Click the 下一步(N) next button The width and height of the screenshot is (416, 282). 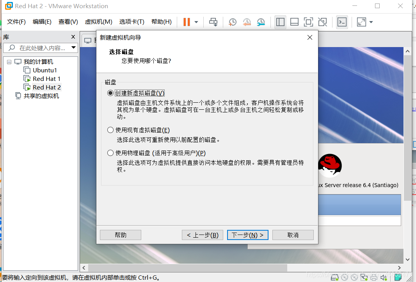pyautogui.click(x=247, y=235)
